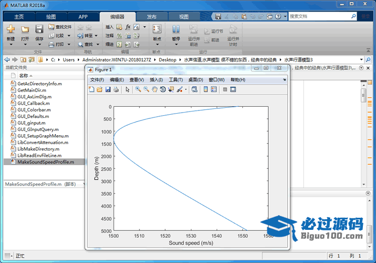The width and height of the screenshot is (376, 263).
Task: Click the 打开 open file button
Action: 25,34
